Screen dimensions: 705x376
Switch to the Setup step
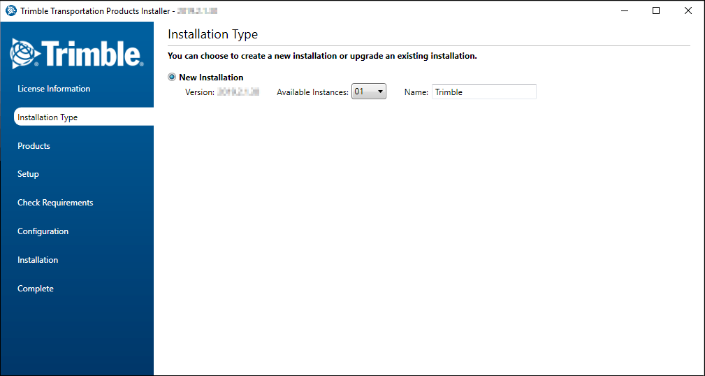coord(29,174)
